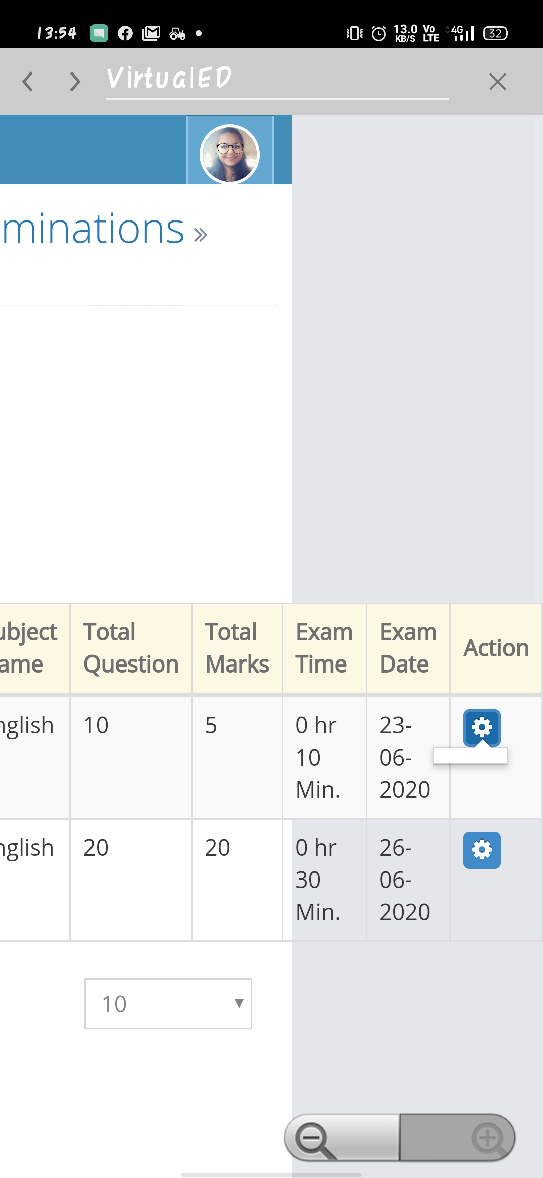This screenshot has height=1178, width=543.
Task: Click the Action column header
Action: pos(496,648)
